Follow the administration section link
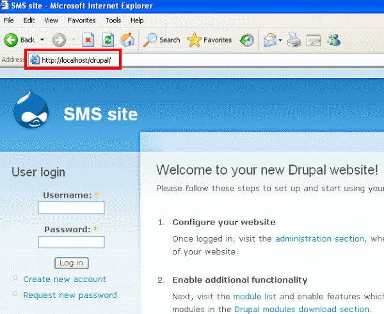This screenshot has width=384, height=314. coord(319,239)
